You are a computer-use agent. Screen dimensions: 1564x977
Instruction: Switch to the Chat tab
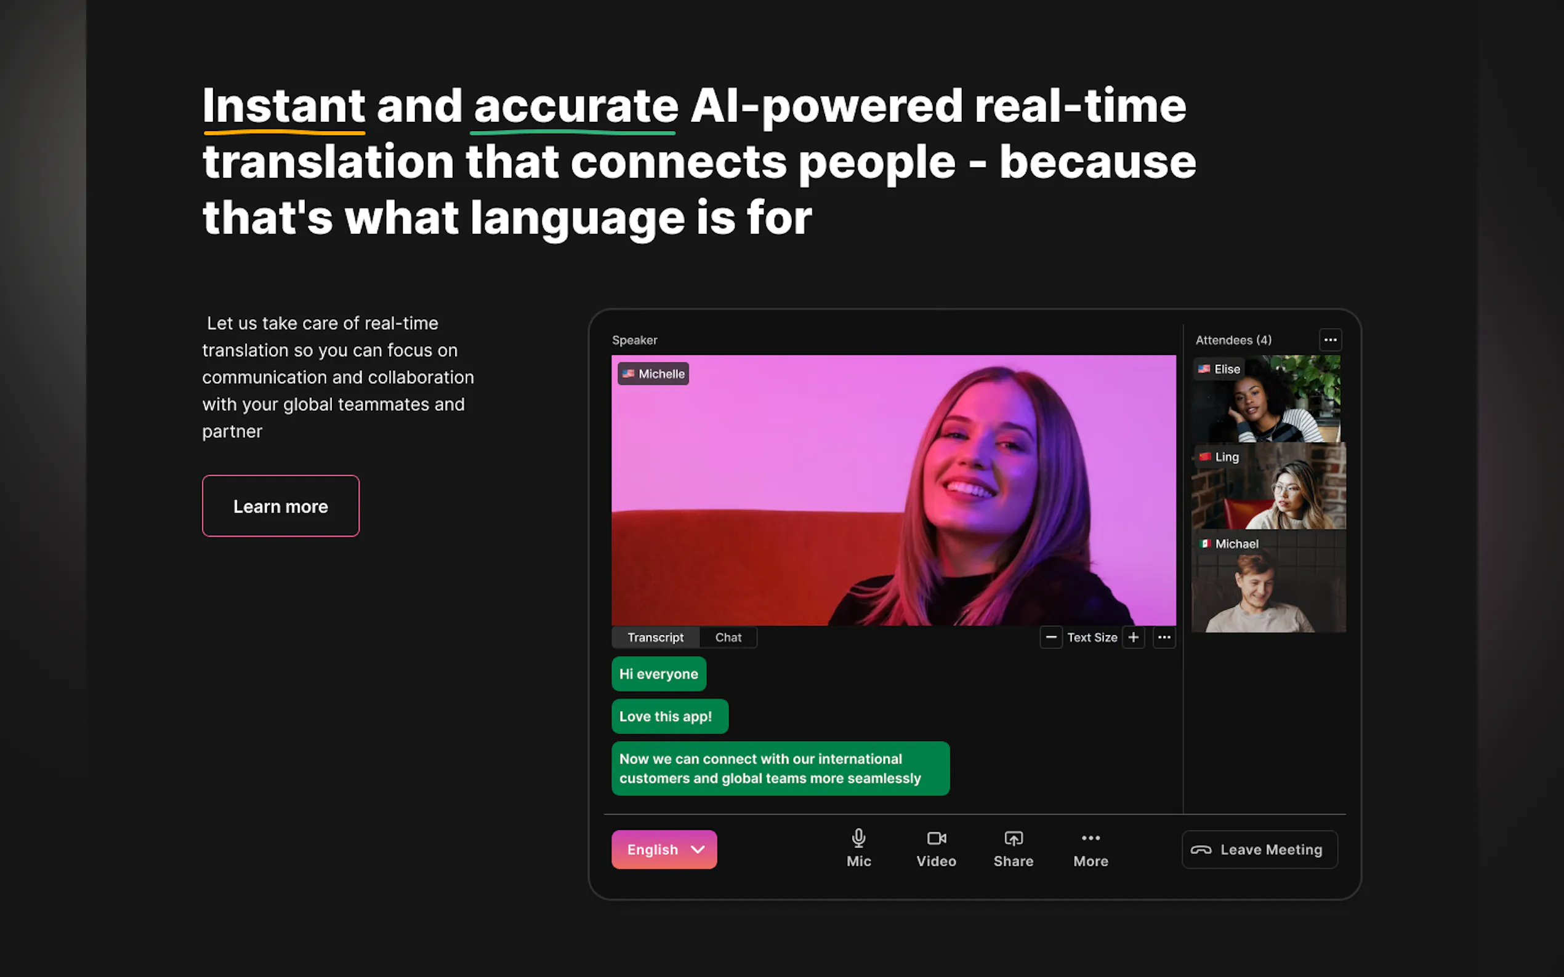pos(728,637)
